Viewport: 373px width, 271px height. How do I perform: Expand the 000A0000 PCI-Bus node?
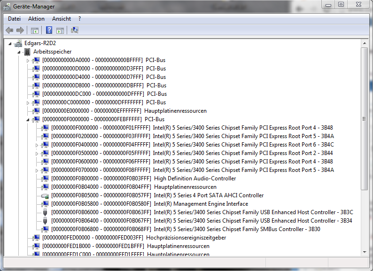coord(28,61)
